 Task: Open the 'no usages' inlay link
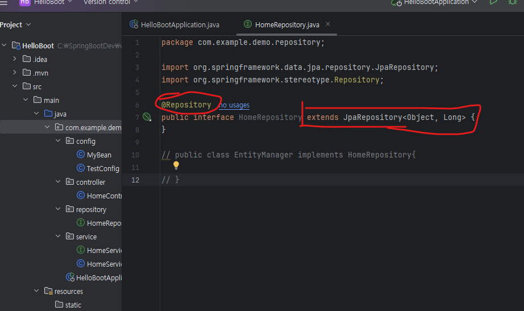[x=234, y=105]
